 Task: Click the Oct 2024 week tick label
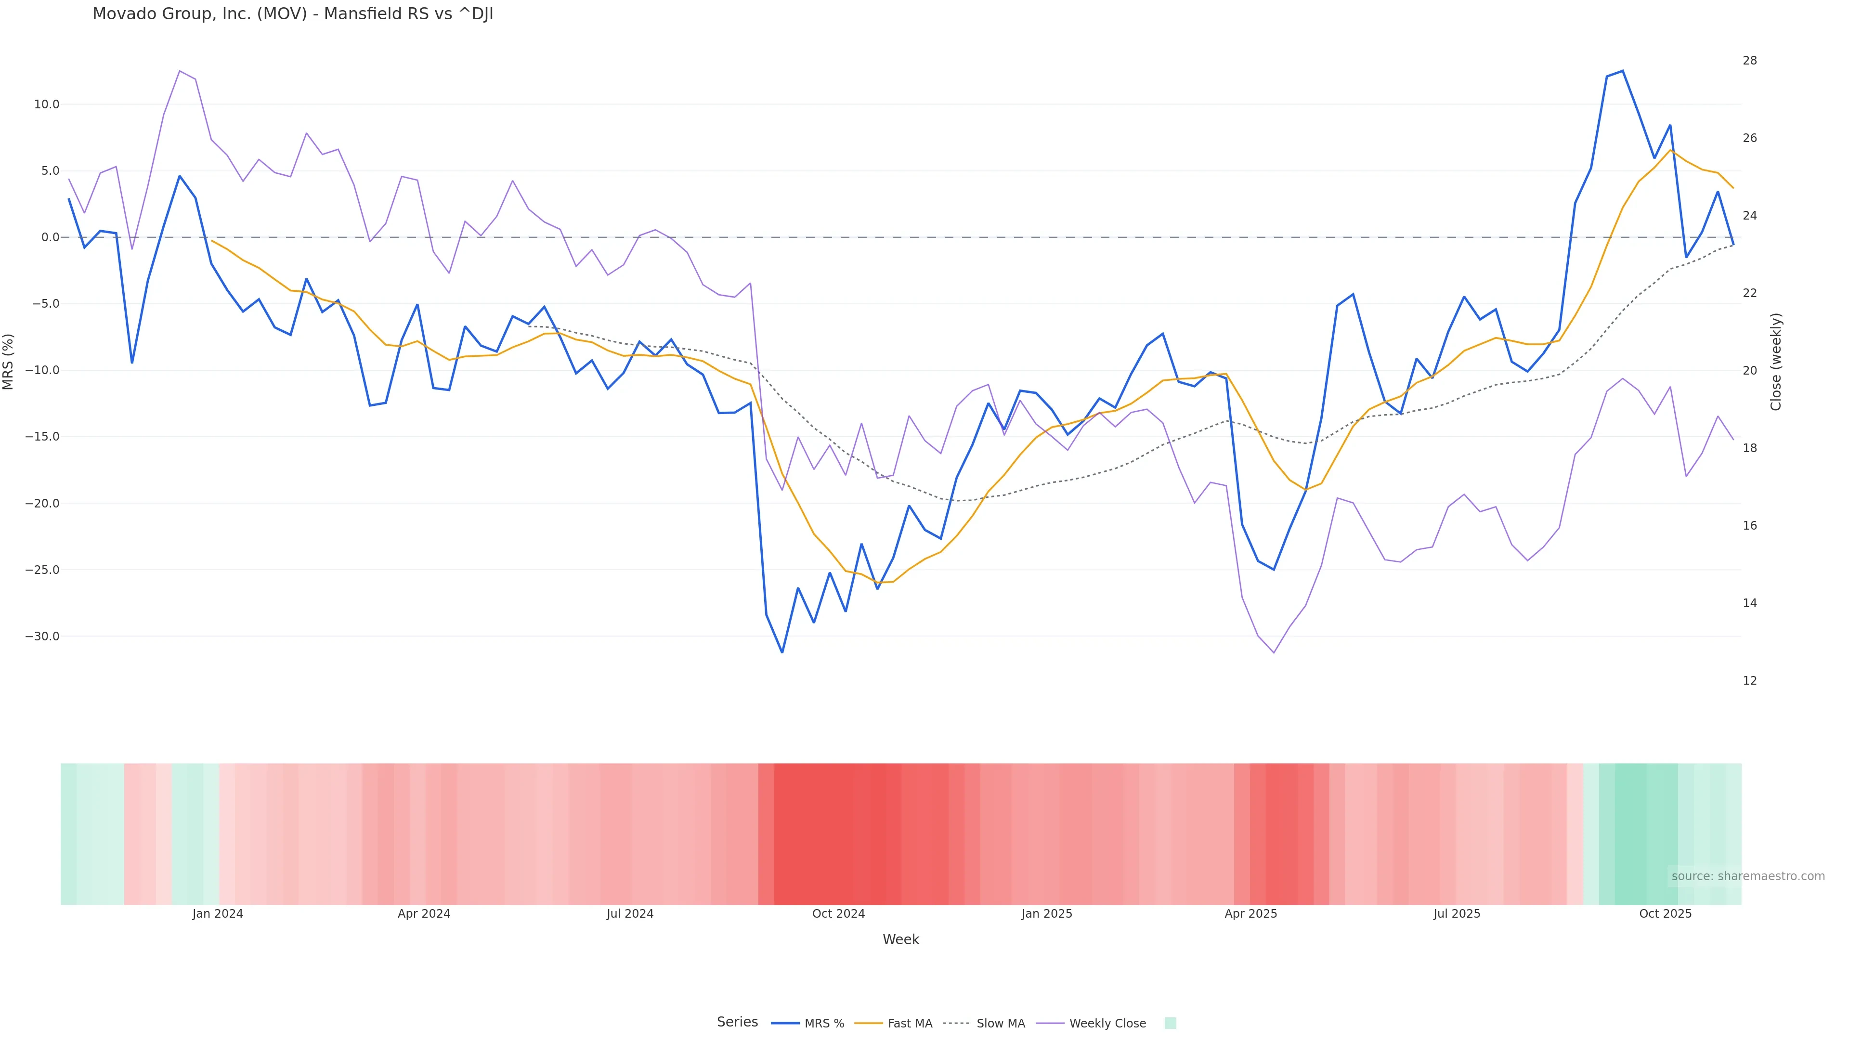tap(838, 914)
